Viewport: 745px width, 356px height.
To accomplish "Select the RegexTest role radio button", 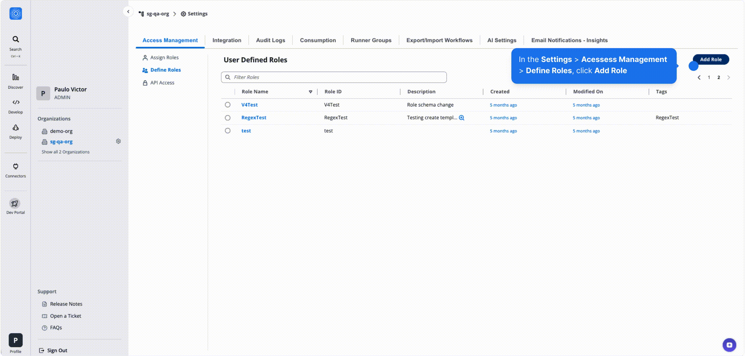I will (x=227, y=118).
